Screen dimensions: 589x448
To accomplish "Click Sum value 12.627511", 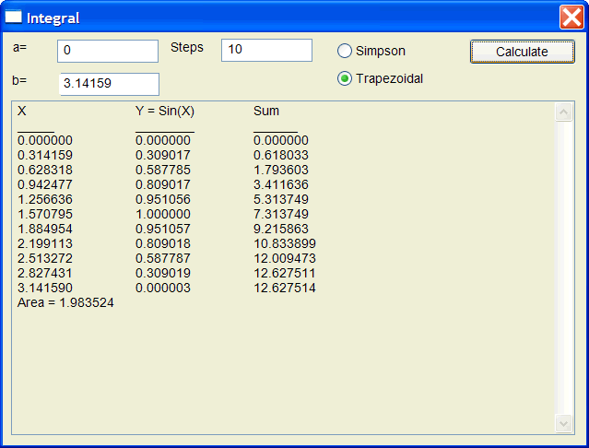I will coord(285,273).
